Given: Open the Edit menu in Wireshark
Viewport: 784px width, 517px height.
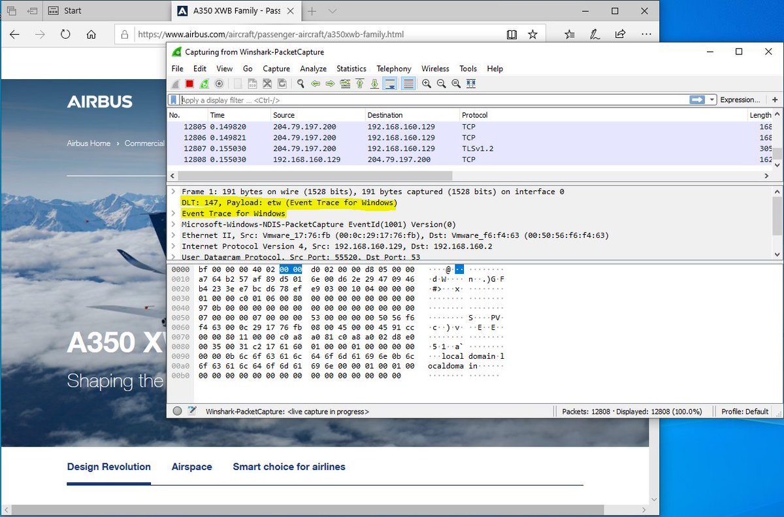Looking at the screenshot, I should pos(200,69).
